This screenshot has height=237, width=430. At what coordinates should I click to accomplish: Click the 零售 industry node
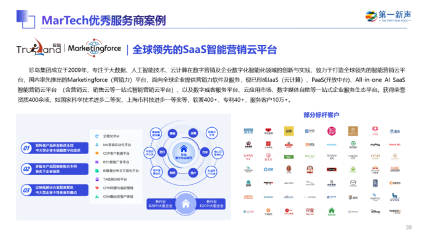point(173,133)
